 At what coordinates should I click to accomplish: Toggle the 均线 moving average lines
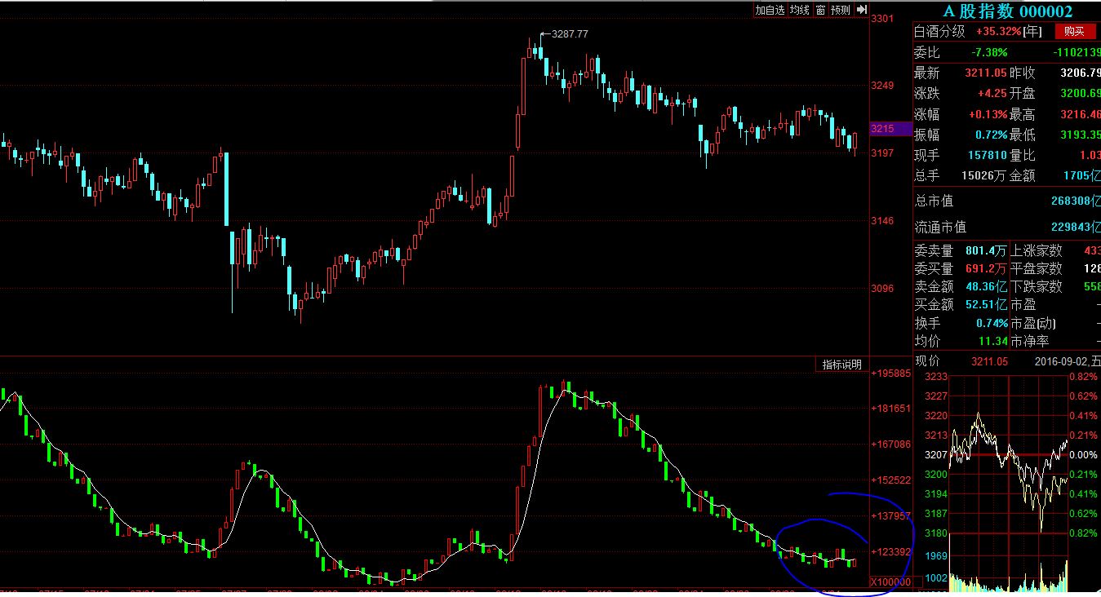pos(800,10)
